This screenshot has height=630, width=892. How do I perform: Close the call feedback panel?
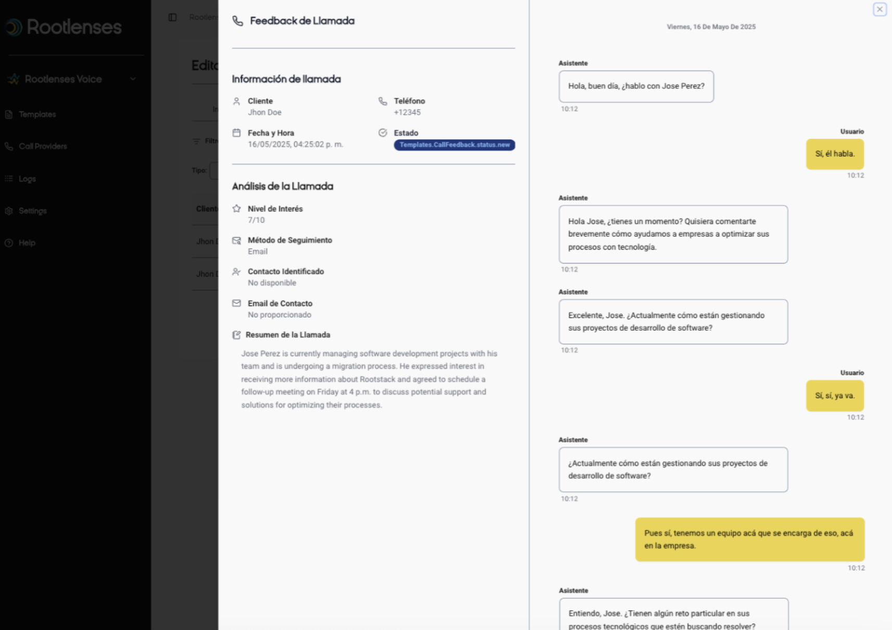pyautogui.click(x=880, y=9)
